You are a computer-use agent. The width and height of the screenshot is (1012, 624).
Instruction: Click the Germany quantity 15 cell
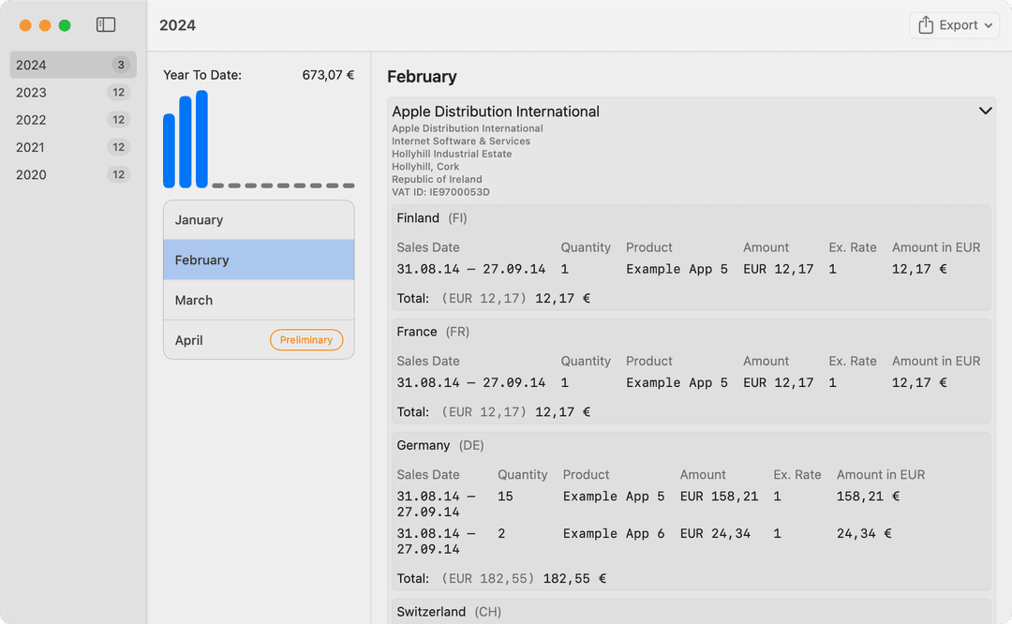click(505, 497)
